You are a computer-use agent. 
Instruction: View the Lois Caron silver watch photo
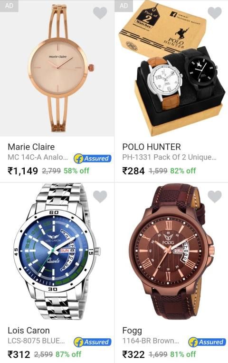[57, 252]
